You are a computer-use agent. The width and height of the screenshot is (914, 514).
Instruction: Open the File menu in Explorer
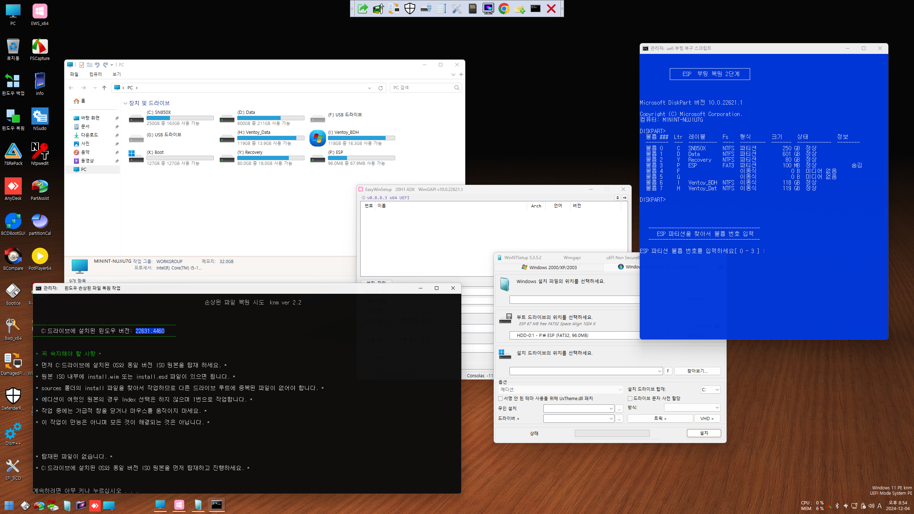pos(74,74)
